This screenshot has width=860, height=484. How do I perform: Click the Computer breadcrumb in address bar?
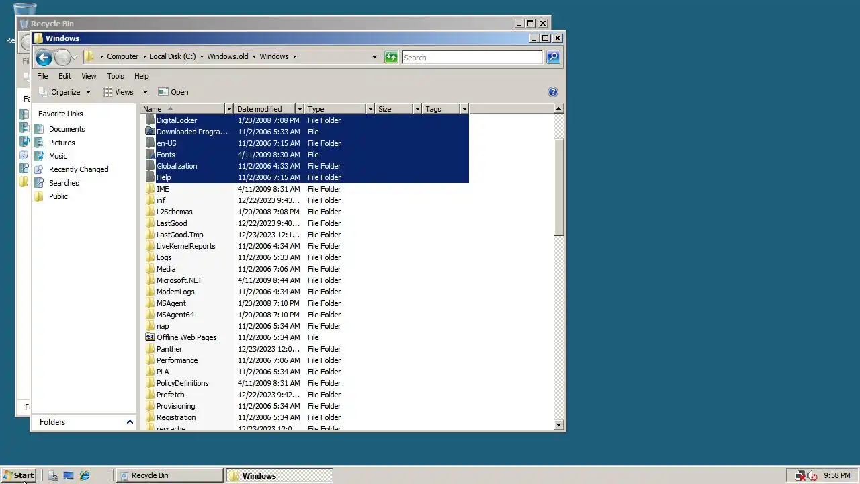pos(122,56)
